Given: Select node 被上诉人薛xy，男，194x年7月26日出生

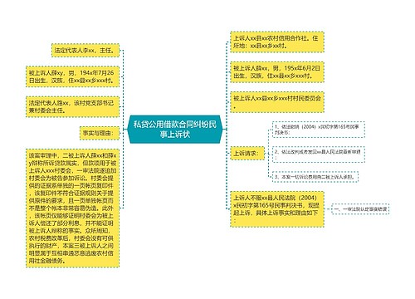Looking at the screenshot, I should coord(72,76).
